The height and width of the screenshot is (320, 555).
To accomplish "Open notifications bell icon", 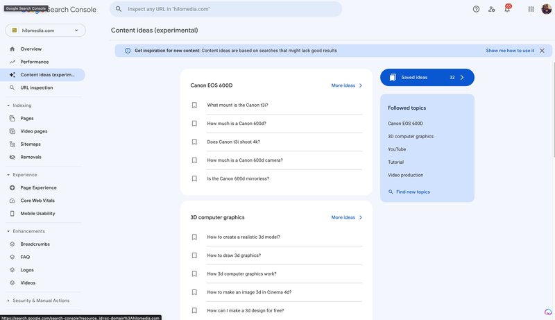I will coord(507,9).
